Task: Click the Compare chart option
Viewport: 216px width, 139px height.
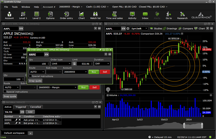Action: tap(186, 29)
